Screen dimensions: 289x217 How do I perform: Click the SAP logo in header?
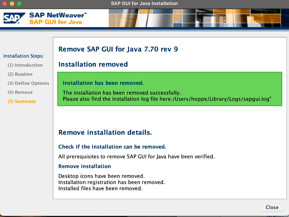click(15, 18)
